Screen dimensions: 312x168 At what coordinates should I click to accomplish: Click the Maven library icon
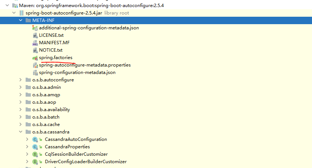coord(15,6)
